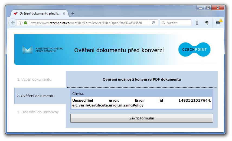Image resolution: width=232 pixels, height=141 pixels.
Task: Click the CZECHPOINT logo
Action: 194,50
